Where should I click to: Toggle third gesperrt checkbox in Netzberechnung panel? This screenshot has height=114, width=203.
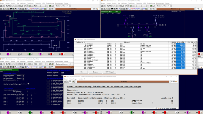pos(23,78)
